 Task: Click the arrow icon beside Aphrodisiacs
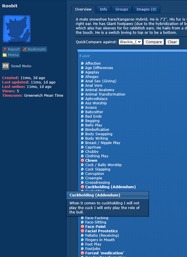tap(82, 99)
